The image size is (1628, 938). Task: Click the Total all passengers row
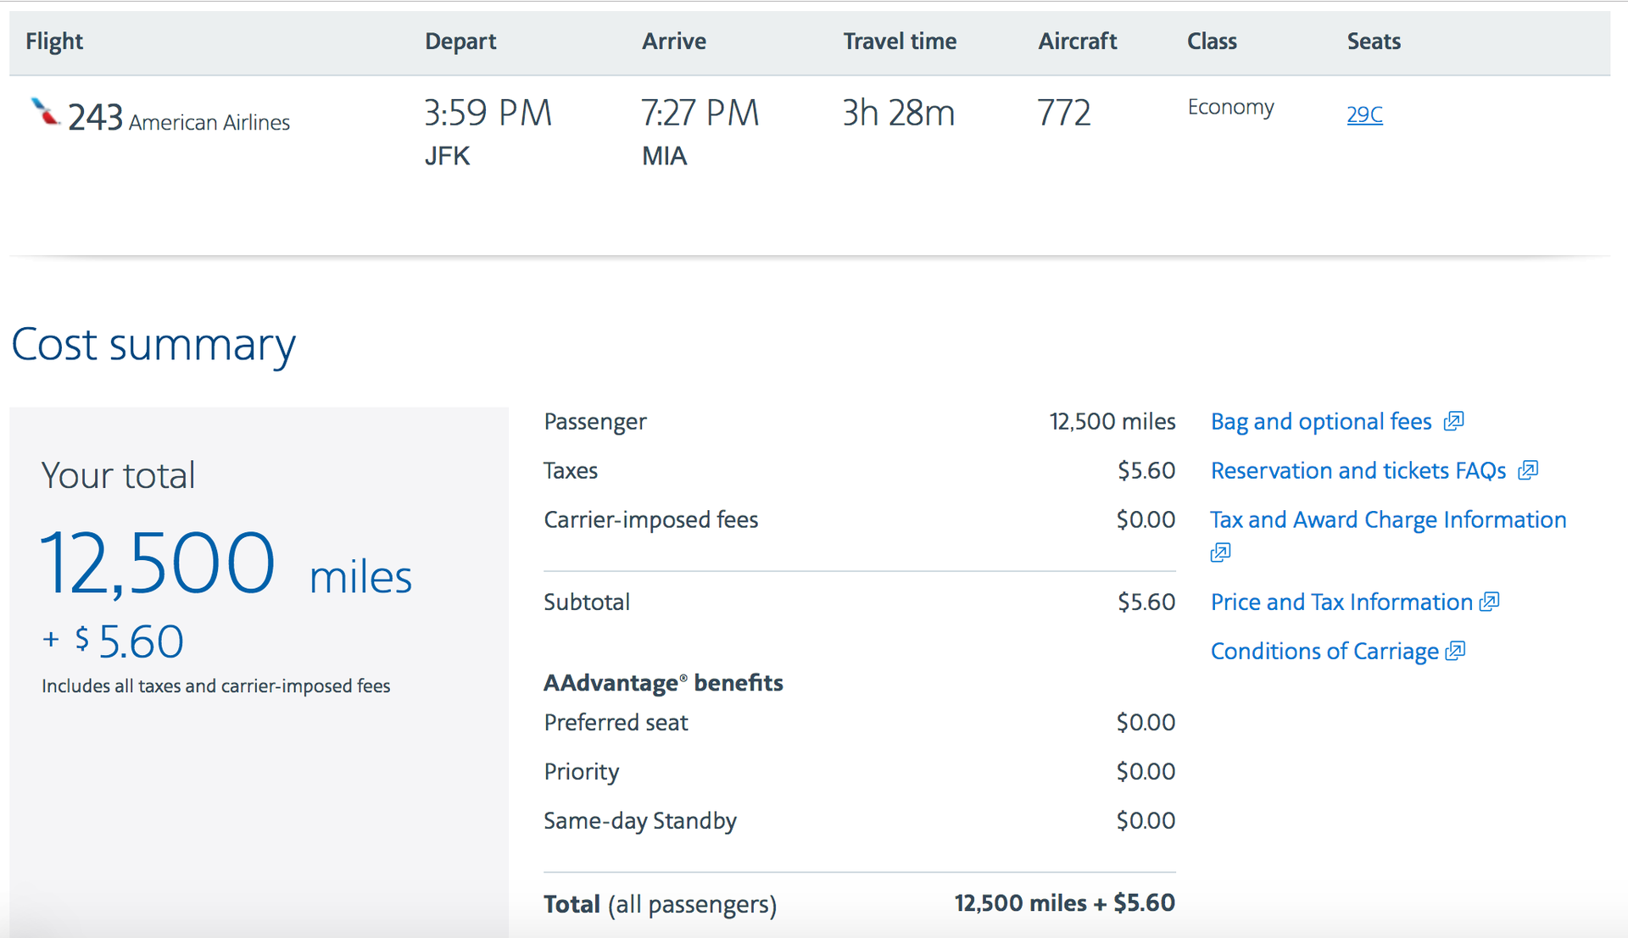[660, 903]
